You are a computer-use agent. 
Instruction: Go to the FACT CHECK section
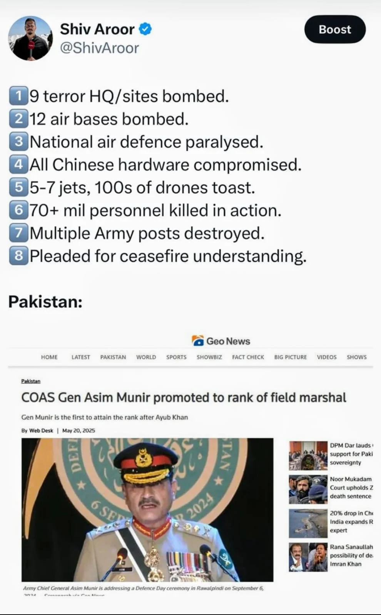pos(248,357)
